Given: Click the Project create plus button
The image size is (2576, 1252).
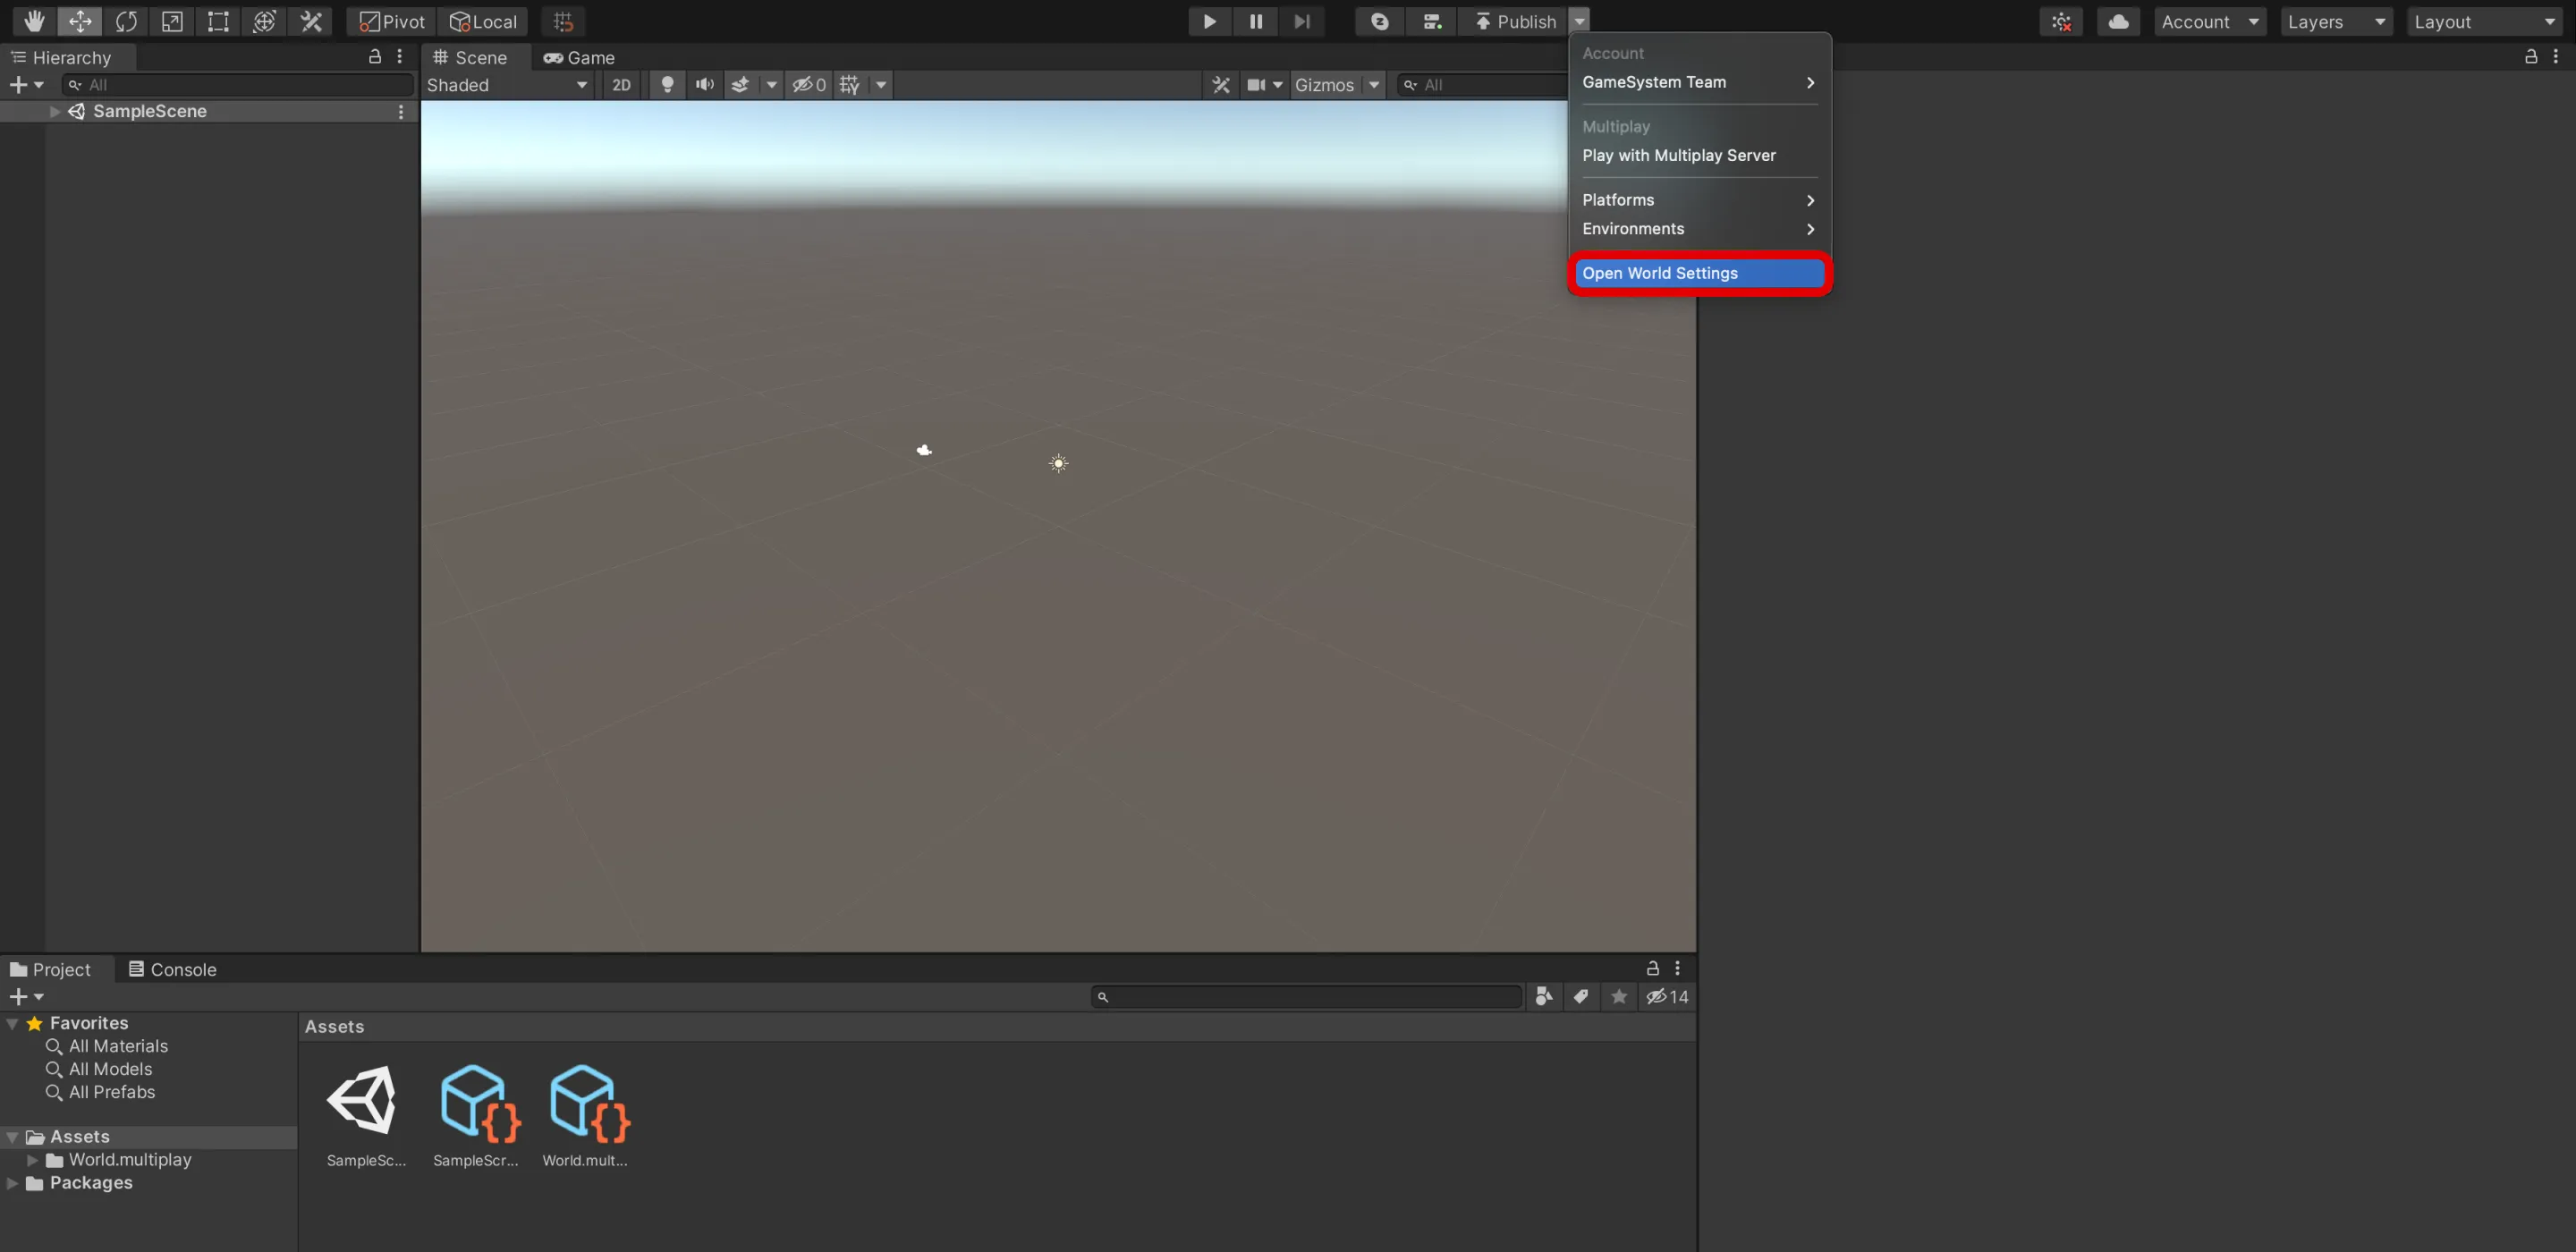Looking at the screenshot, I should tap(26, 997).
